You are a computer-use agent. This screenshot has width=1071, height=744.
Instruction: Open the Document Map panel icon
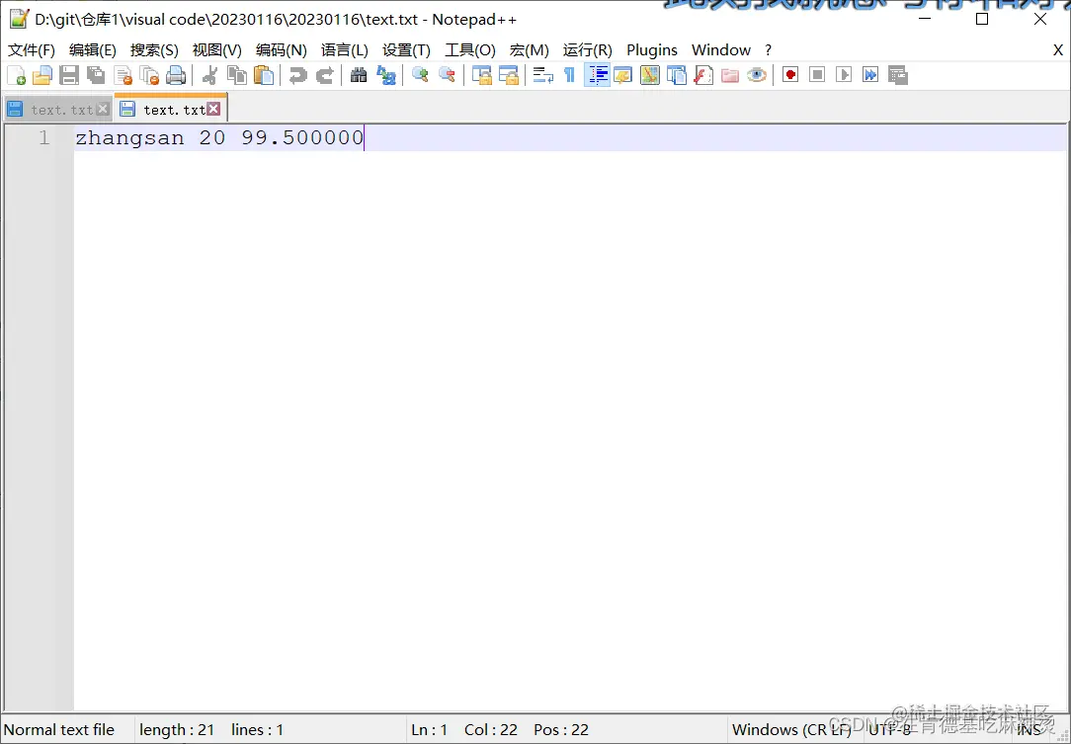click(649, 75)
